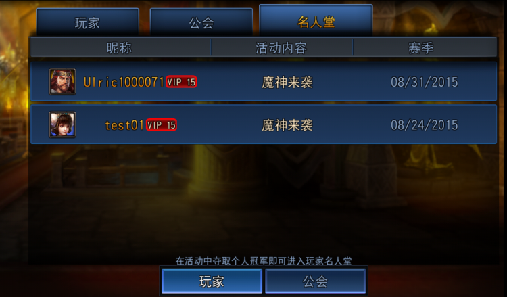This screenshot has height=297, width=507.
Task: Tap empty list area below test01 row
Action: click(x=264, y=200)
